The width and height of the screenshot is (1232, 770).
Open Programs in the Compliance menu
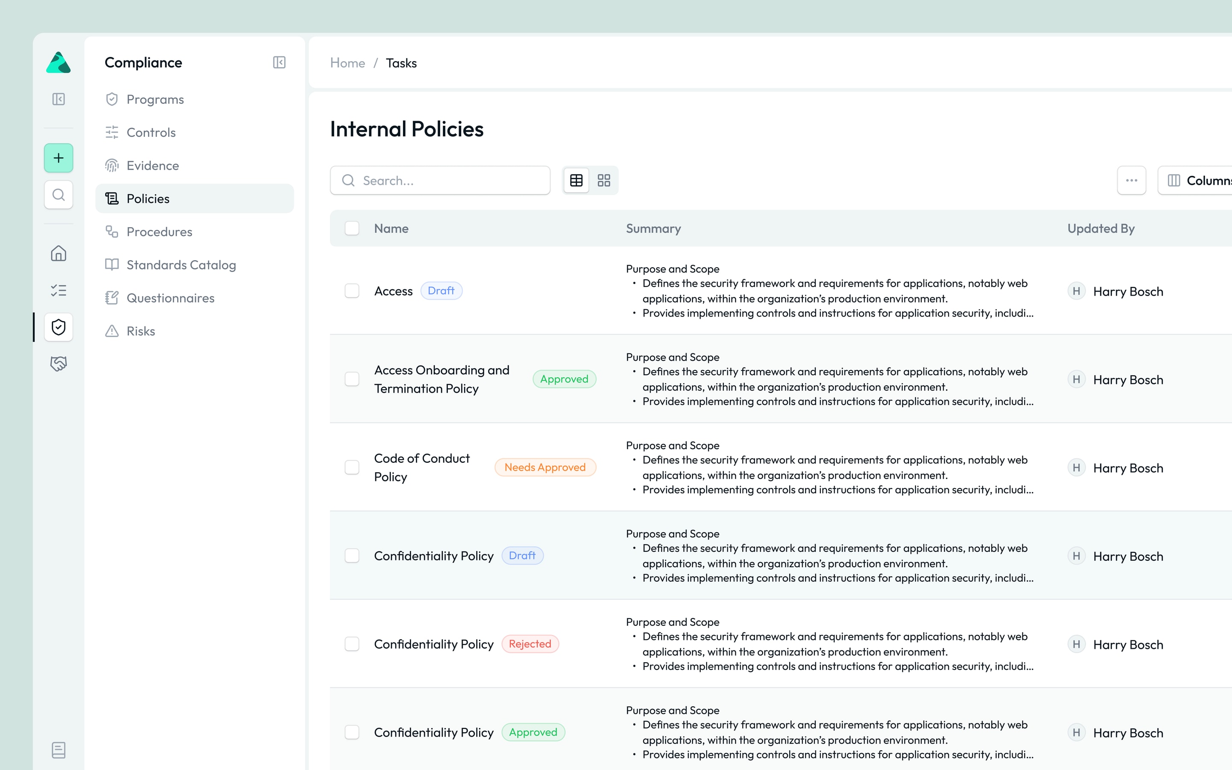(195, 99)
